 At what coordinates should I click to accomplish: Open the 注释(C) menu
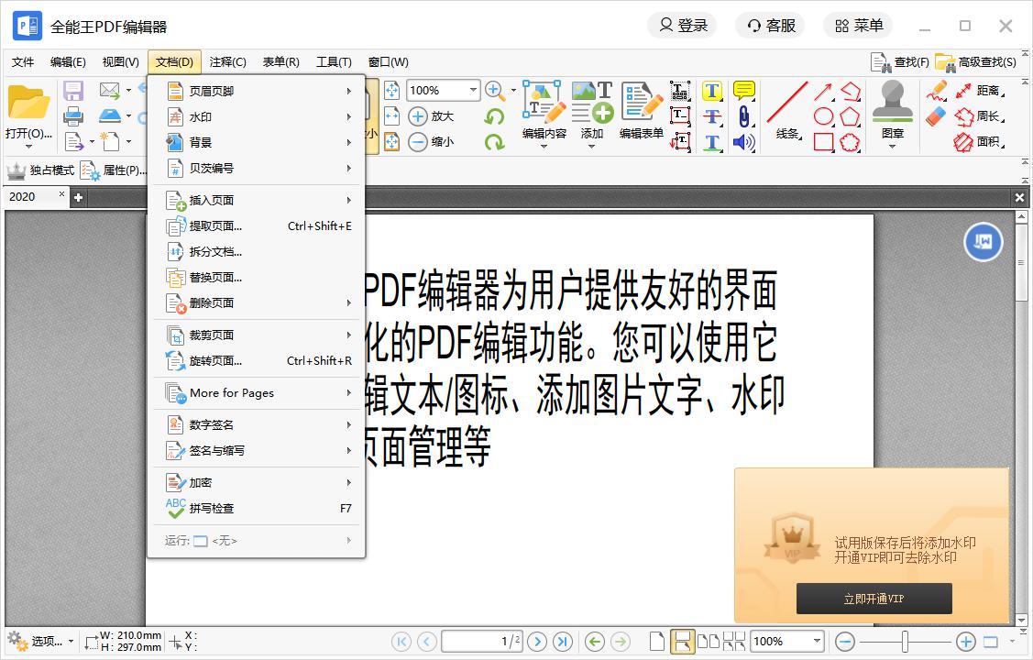coord(227,62)
